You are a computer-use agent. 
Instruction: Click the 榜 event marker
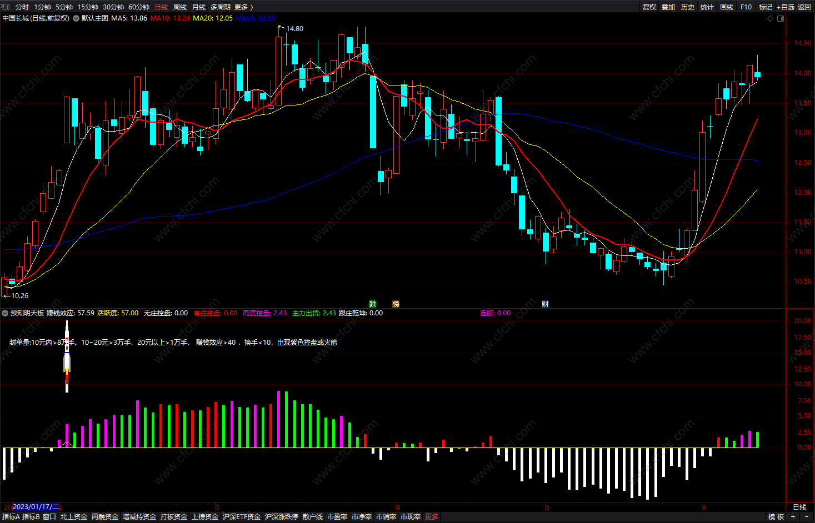click(x=396, y=304)
